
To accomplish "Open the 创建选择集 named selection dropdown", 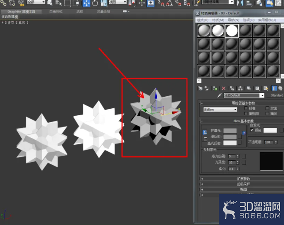I will point(218,2).
